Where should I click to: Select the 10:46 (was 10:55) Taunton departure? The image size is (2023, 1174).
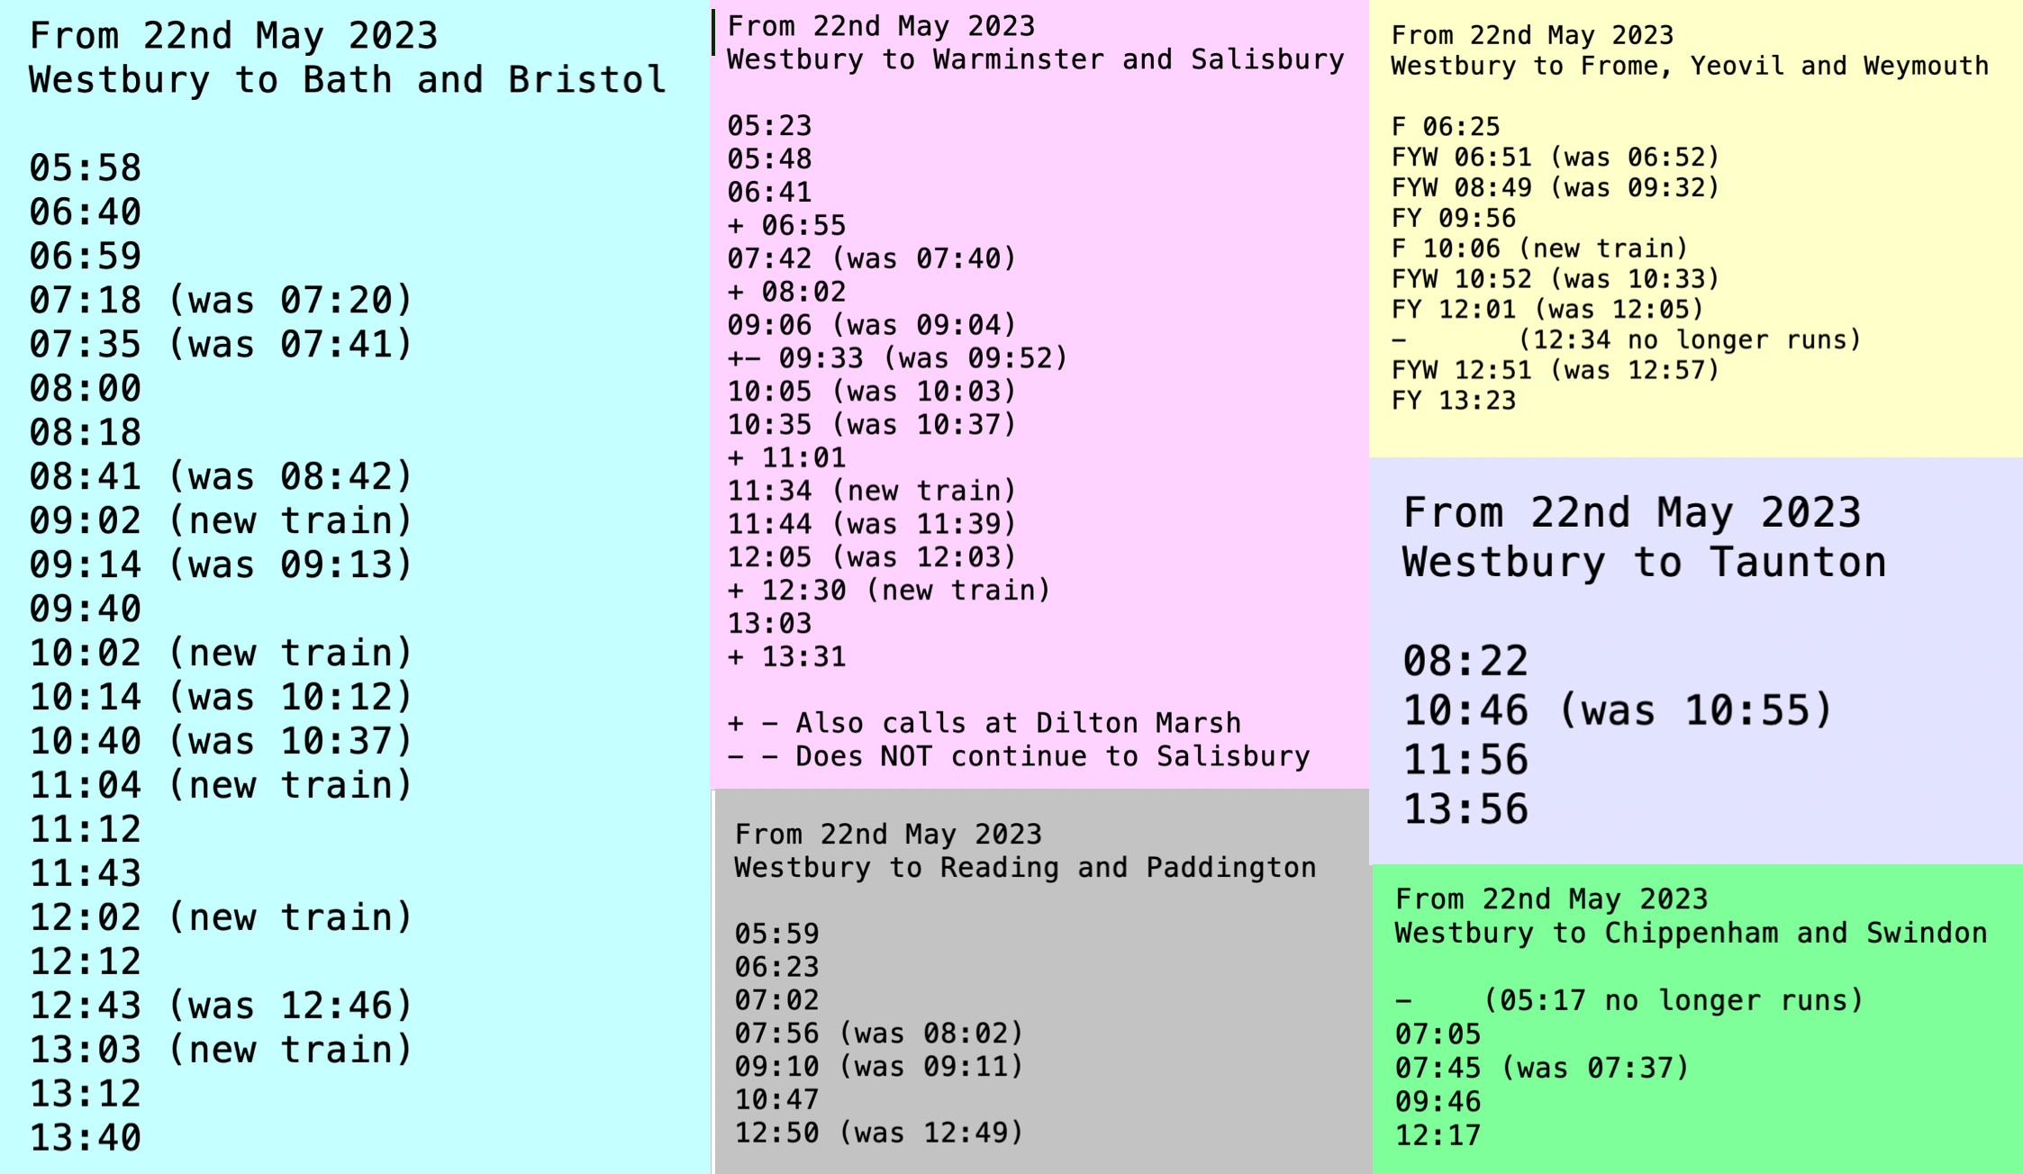[1617, 710]
